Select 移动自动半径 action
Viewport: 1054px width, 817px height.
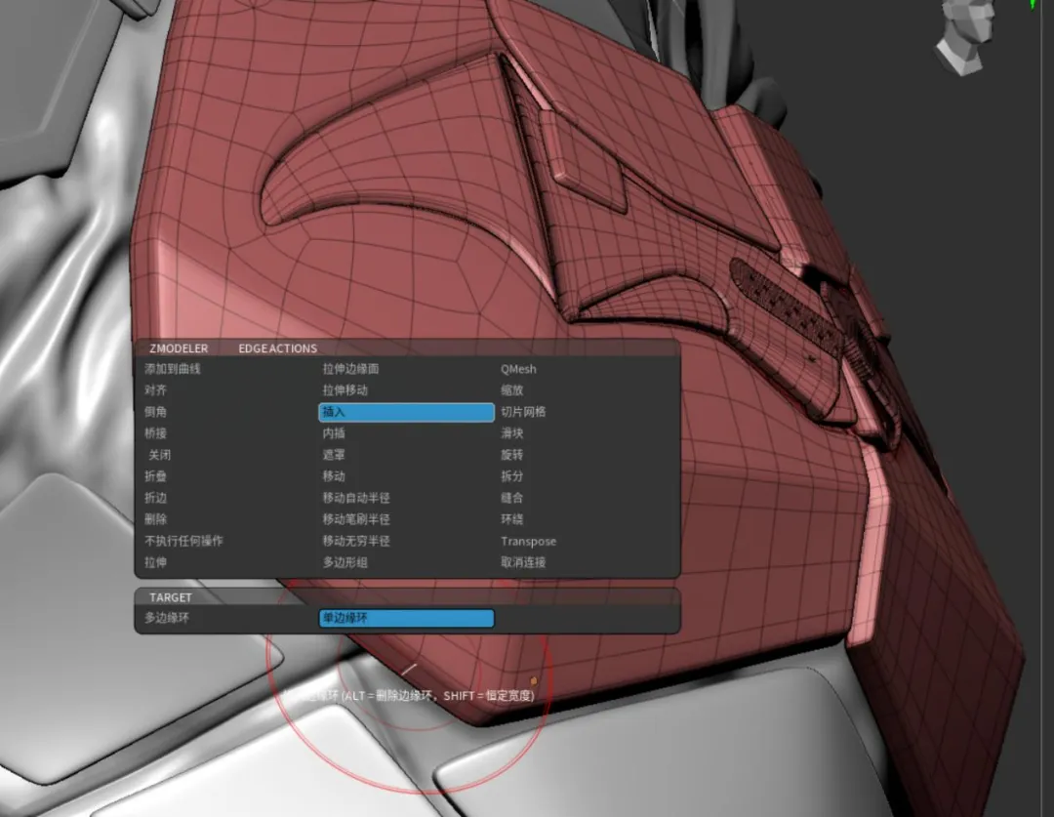tap(356, 498)
